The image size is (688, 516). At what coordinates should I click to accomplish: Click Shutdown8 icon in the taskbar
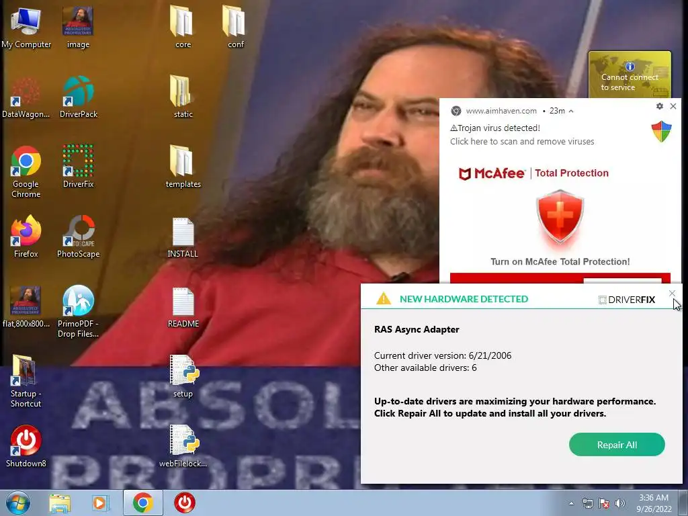pyautogui.click(x=185, y=503)
